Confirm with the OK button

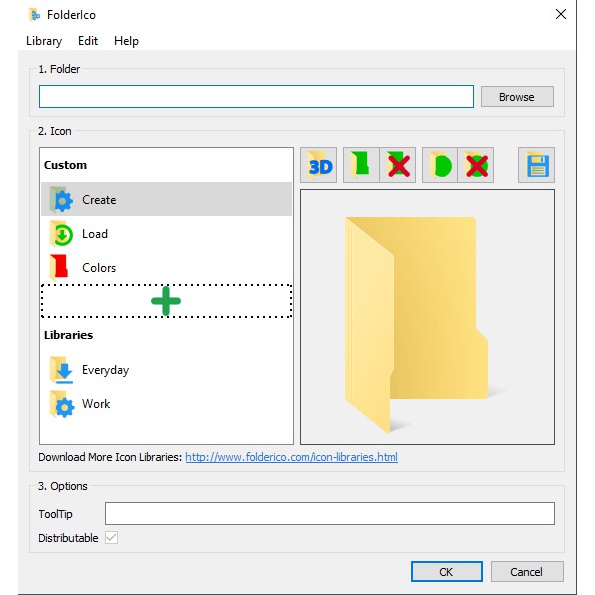click(x=446, y=571)
